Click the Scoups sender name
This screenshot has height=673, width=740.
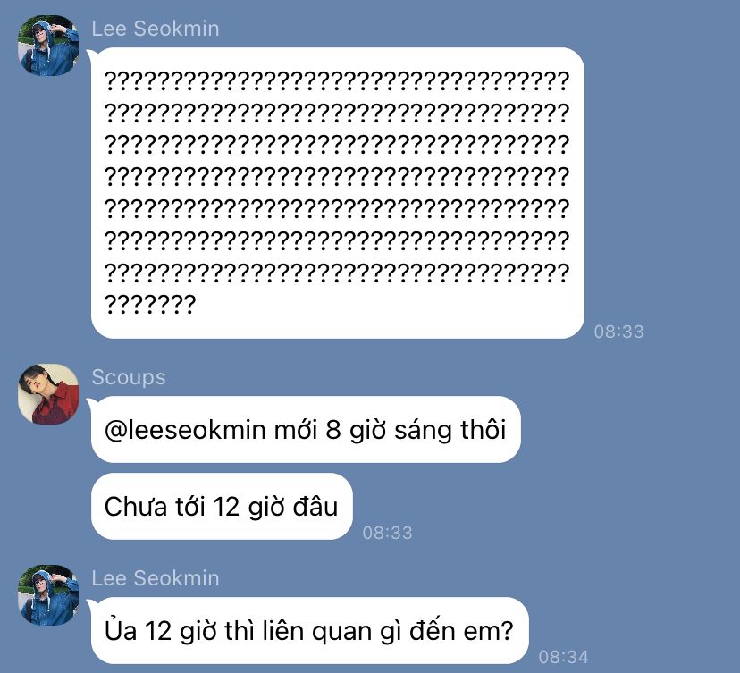click(129, 377)
